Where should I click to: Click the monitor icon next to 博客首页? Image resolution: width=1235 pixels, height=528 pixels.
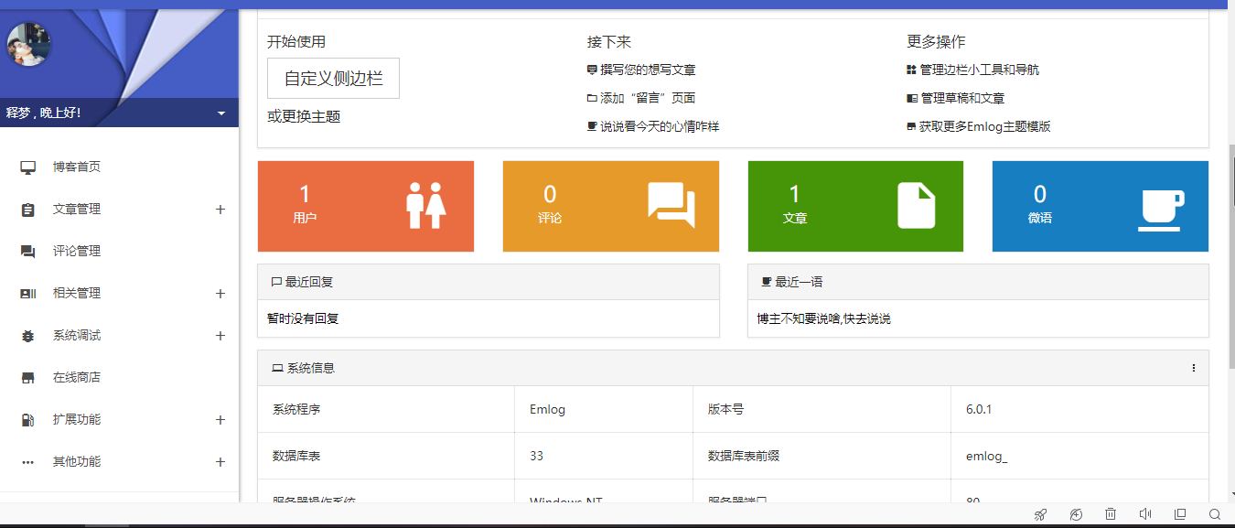28,167
